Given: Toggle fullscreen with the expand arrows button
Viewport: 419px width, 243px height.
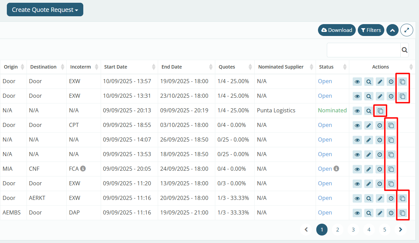Looking at the screenshot, I should pyautogui.click(x=406, y=30).
